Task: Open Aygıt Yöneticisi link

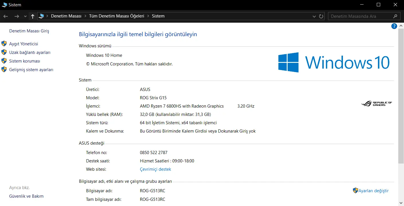Action: [x=24, y=44]
